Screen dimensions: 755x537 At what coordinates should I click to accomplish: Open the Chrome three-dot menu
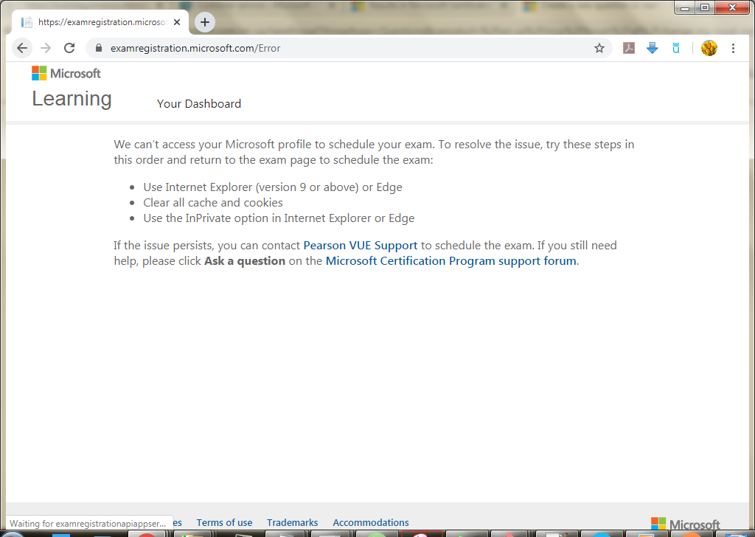coord(733,48)
